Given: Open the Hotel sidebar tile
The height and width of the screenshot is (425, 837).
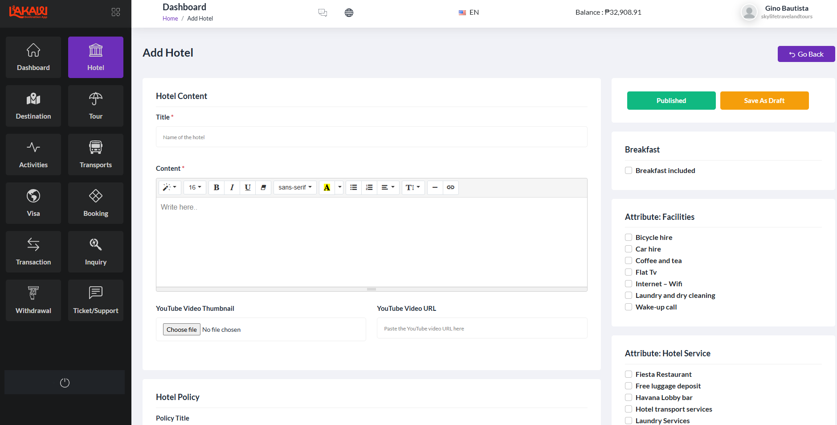Looking at the screenshot, I should pyautogui.click(x=96, y=57).
